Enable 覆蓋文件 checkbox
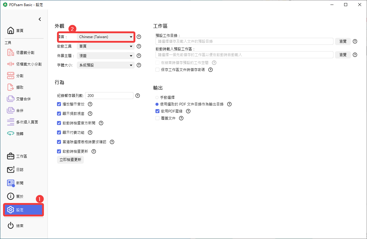Screen dimensions: 367x239 point(158,118)
